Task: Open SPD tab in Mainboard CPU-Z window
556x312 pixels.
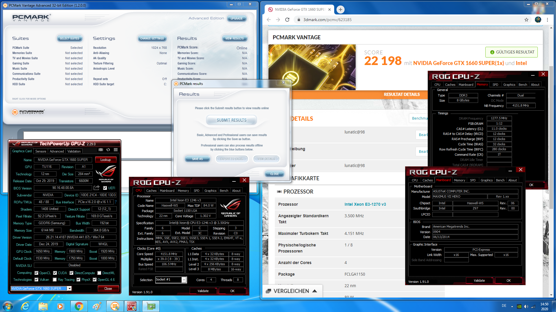Action: 473,180
